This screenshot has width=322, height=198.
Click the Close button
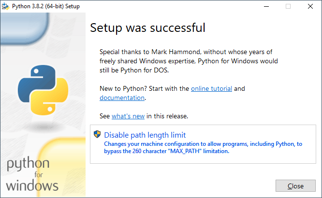(295, 186)
